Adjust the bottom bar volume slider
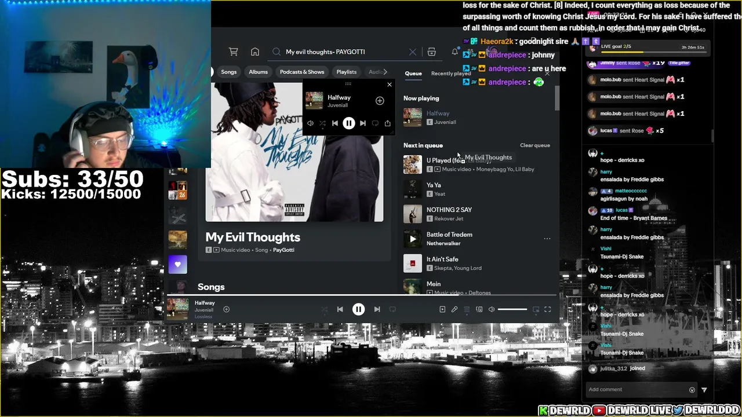This screenshot has height=417, width=742. tap(512, 309)
